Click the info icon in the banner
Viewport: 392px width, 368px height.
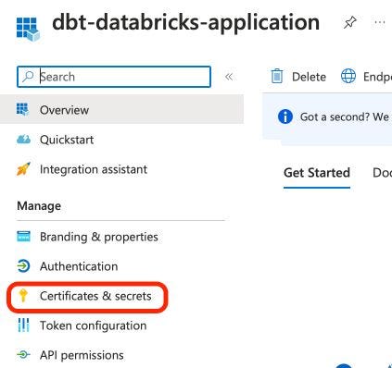285,117
